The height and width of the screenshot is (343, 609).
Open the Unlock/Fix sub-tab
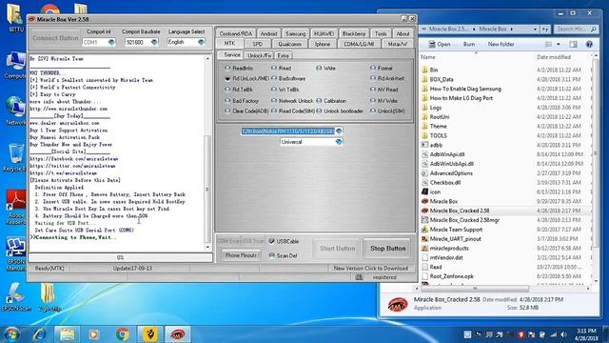tap(260, 55)
